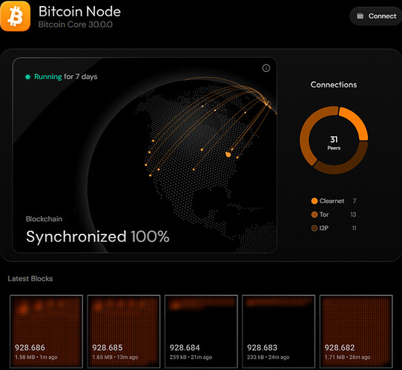Click the Connect button
The image size is (402, 370).
point(376,16)
